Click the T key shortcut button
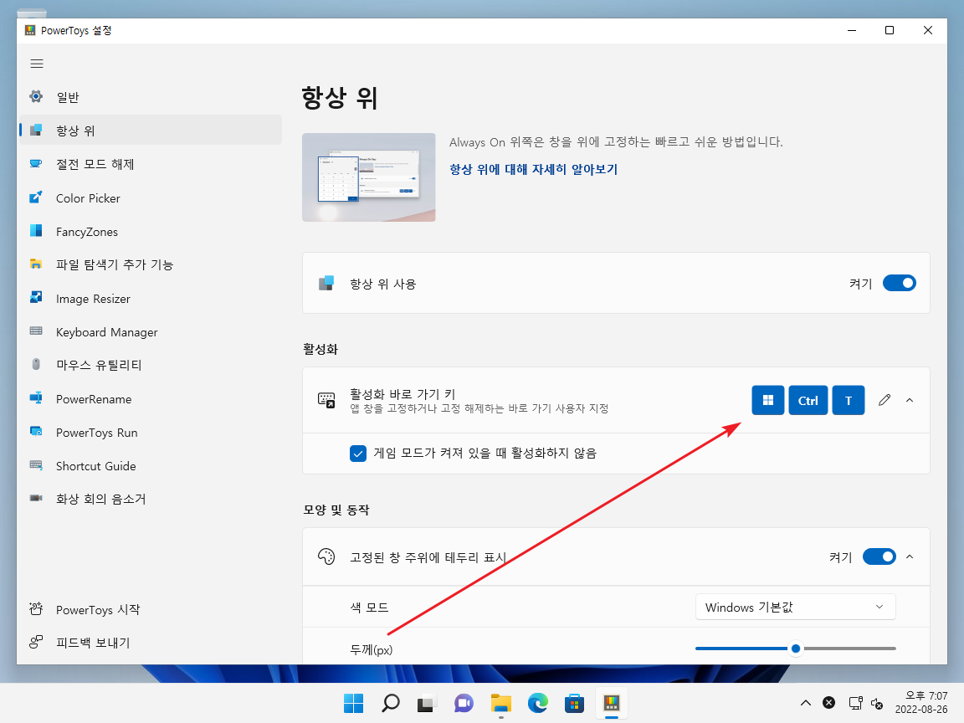 coord(849,400)
